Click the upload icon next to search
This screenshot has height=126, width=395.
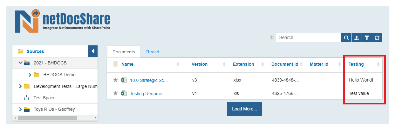pyautogui.click(x=357, y=37)
